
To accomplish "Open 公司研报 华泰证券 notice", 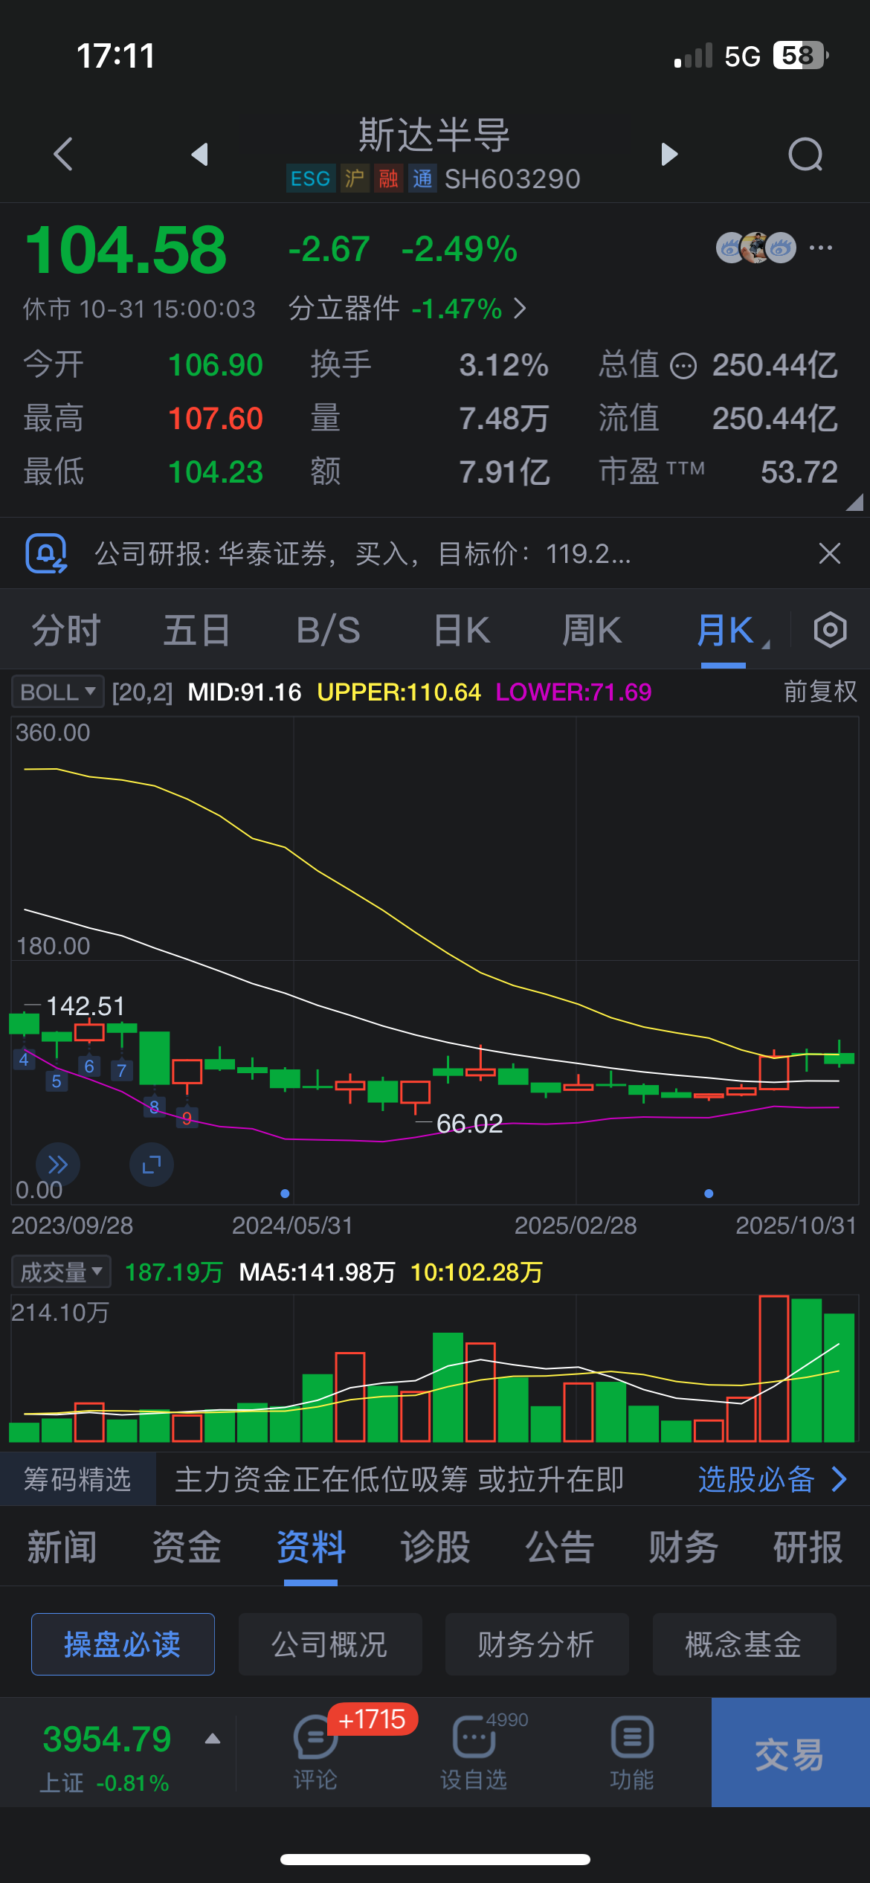I will (363, 554).
